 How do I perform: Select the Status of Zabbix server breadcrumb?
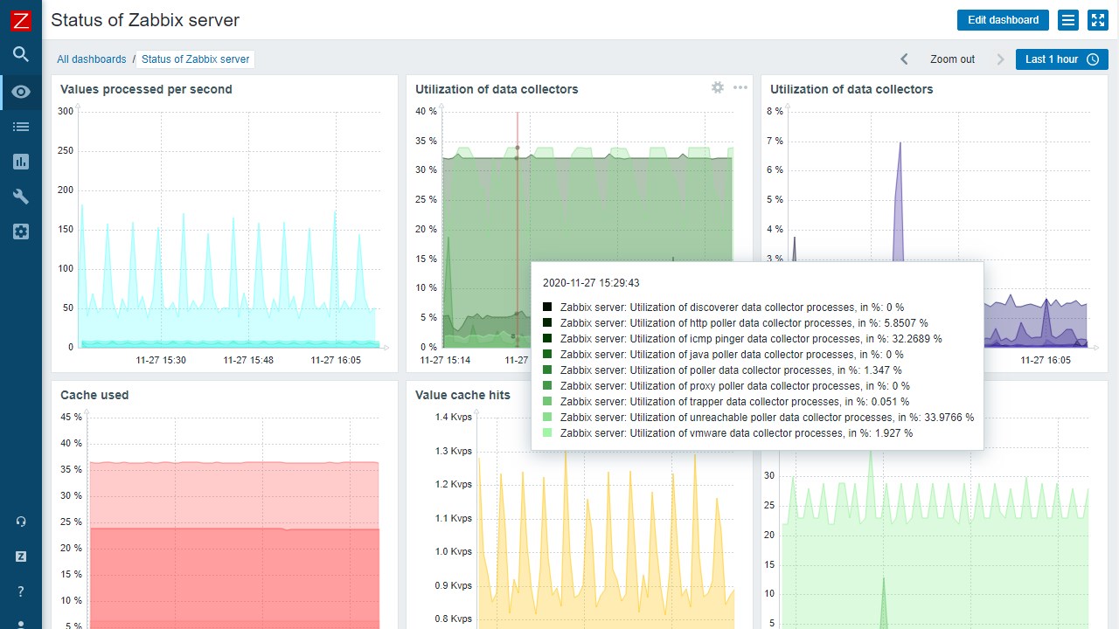click(x=196, y=59)
